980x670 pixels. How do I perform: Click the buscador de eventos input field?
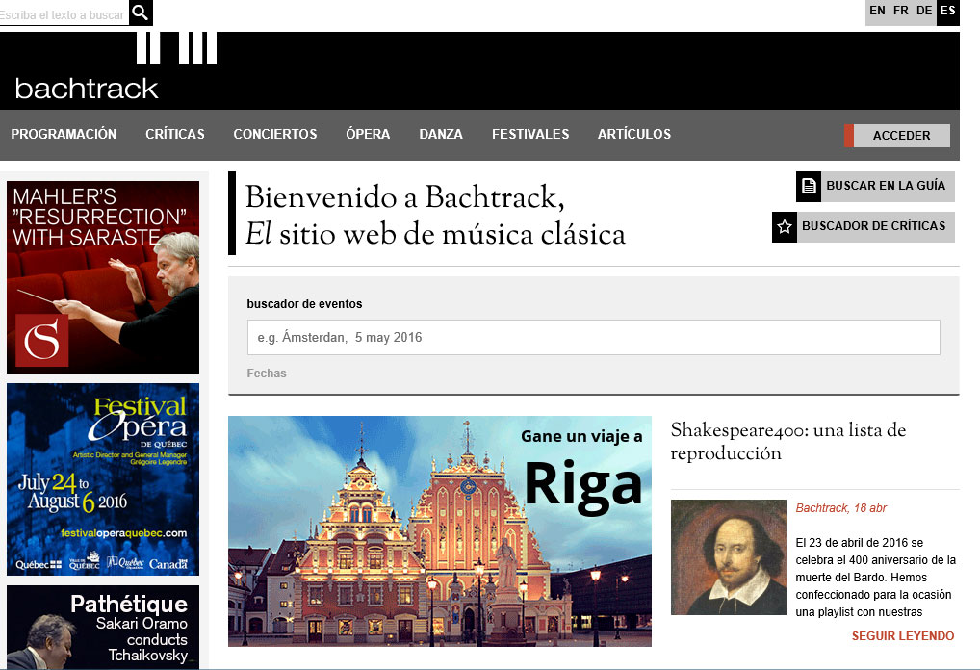pyautogui.click(x=594, y=338)
